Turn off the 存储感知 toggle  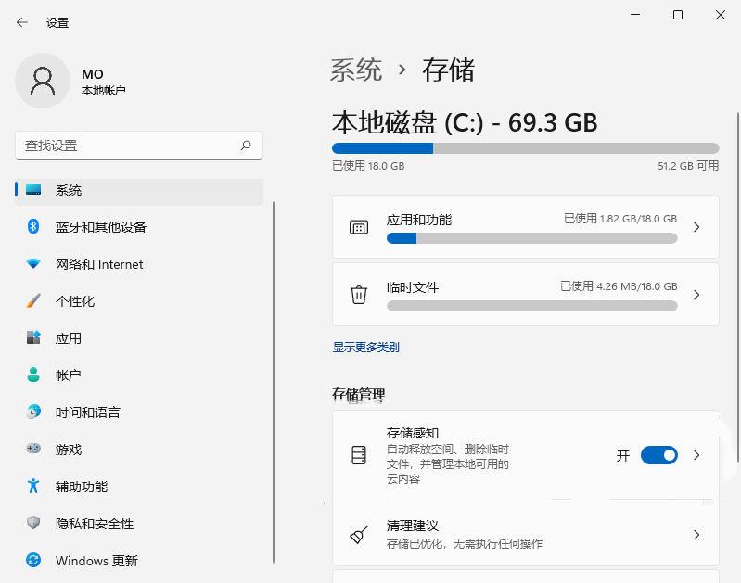(x=659, y=455)
